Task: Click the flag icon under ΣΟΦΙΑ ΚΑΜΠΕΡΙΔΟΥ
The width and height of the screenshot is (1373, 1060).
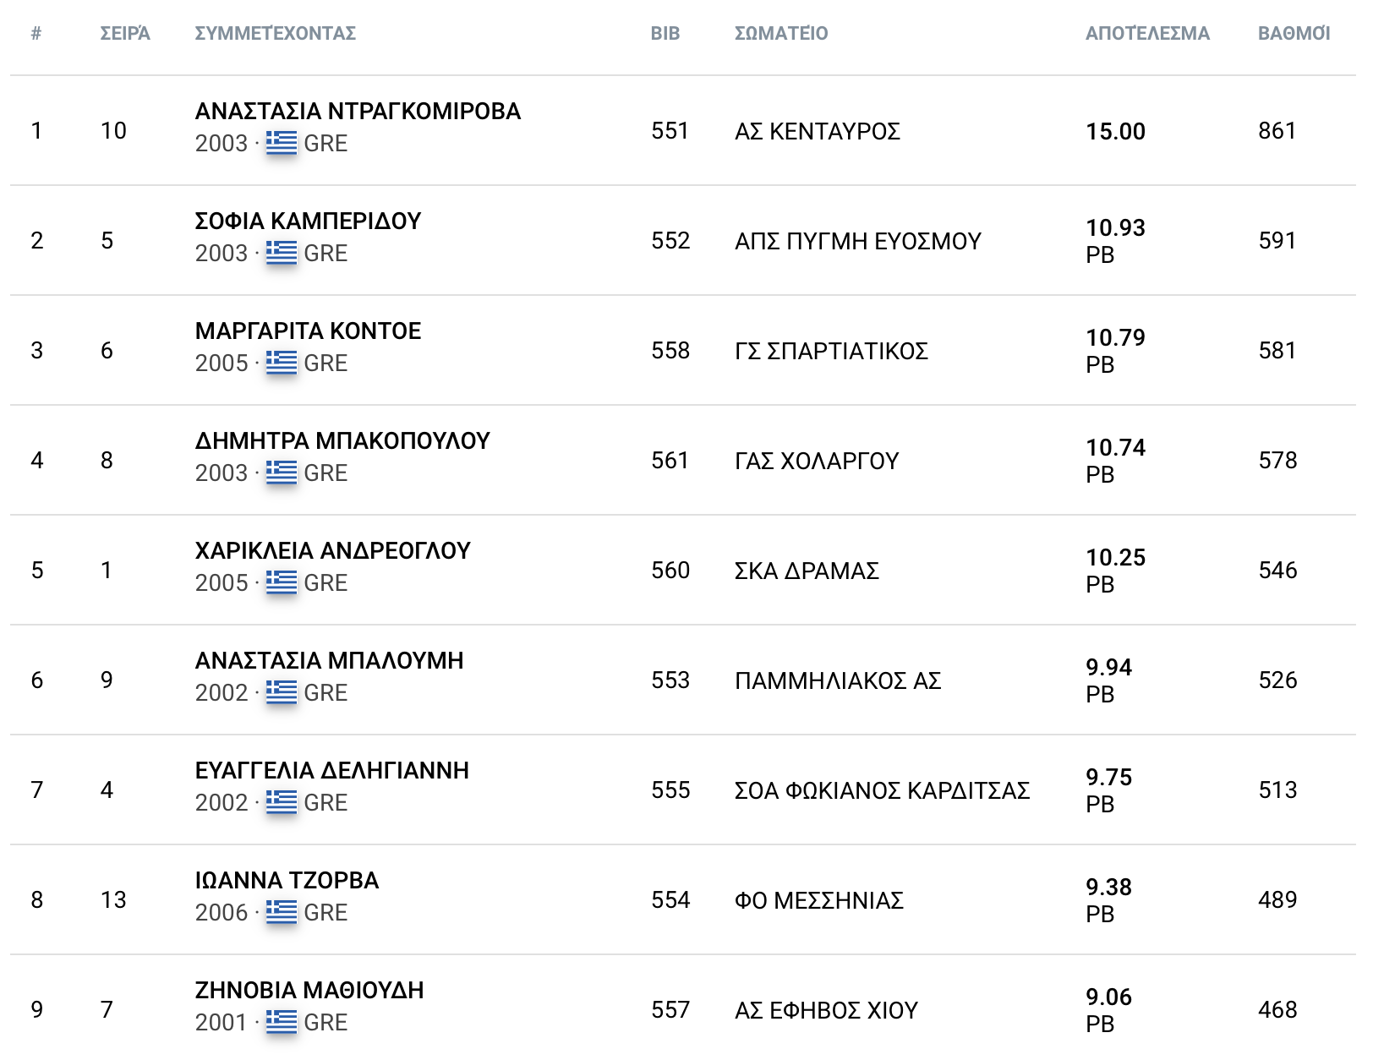Action: [281, 253]
